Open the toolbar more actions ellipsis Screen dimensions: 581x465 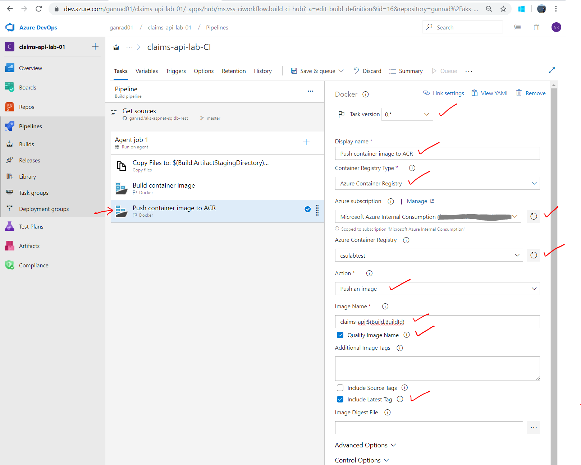pyautogui.click(x=468, y=71)
